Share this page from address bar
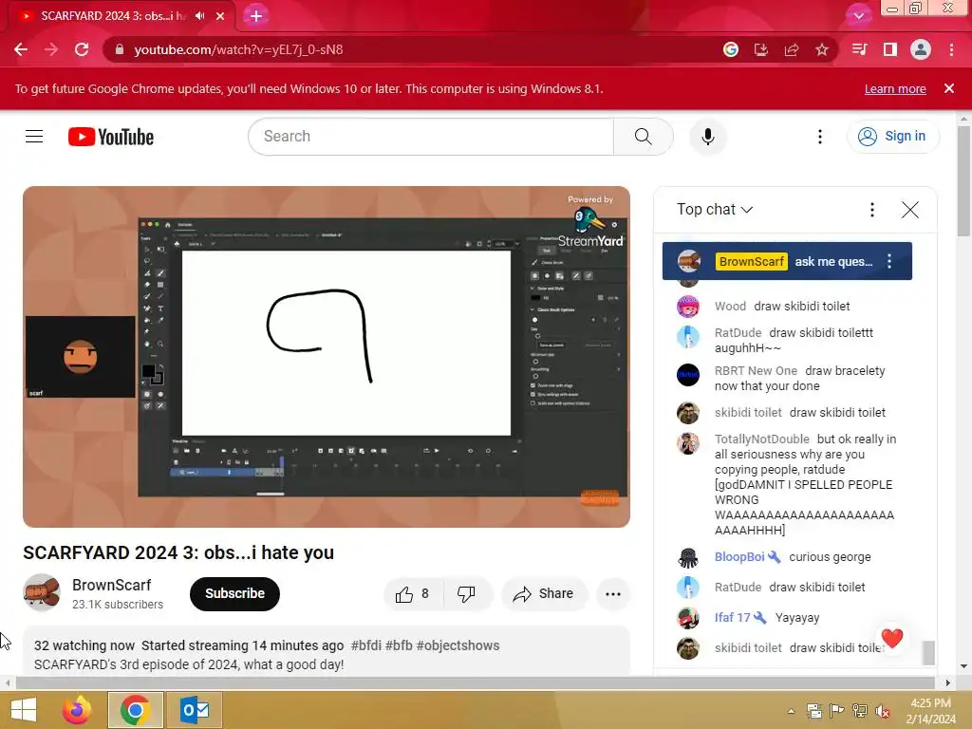This screenshot has width=972, height=729. tap(792, 49)
